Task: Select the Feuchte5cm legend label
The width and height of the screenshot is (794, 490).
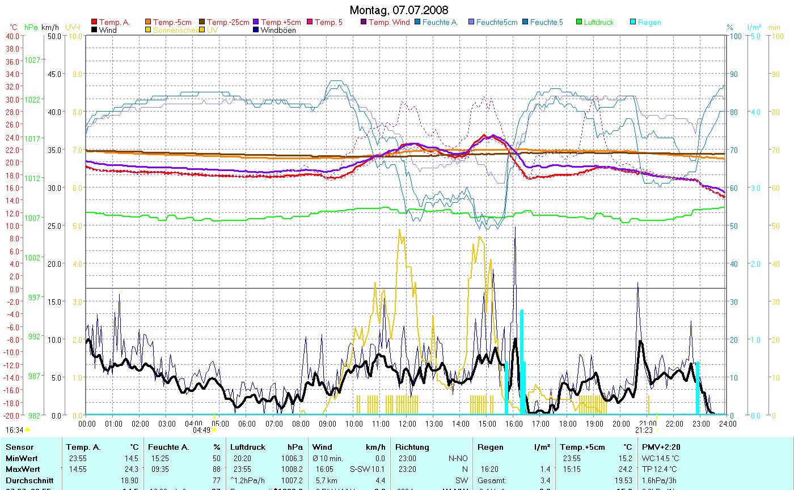Action: tap(497, 22)
